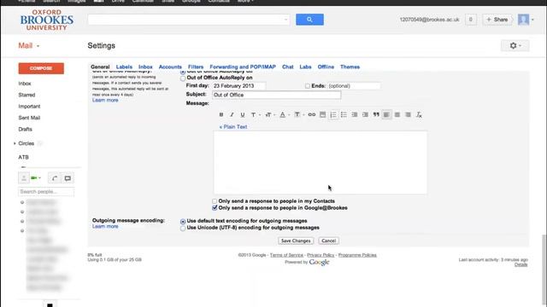The width and height of the screenshot is (547, 307).
Task: Select Out of Office AutoReply on
Action: (x=183, y=78)
